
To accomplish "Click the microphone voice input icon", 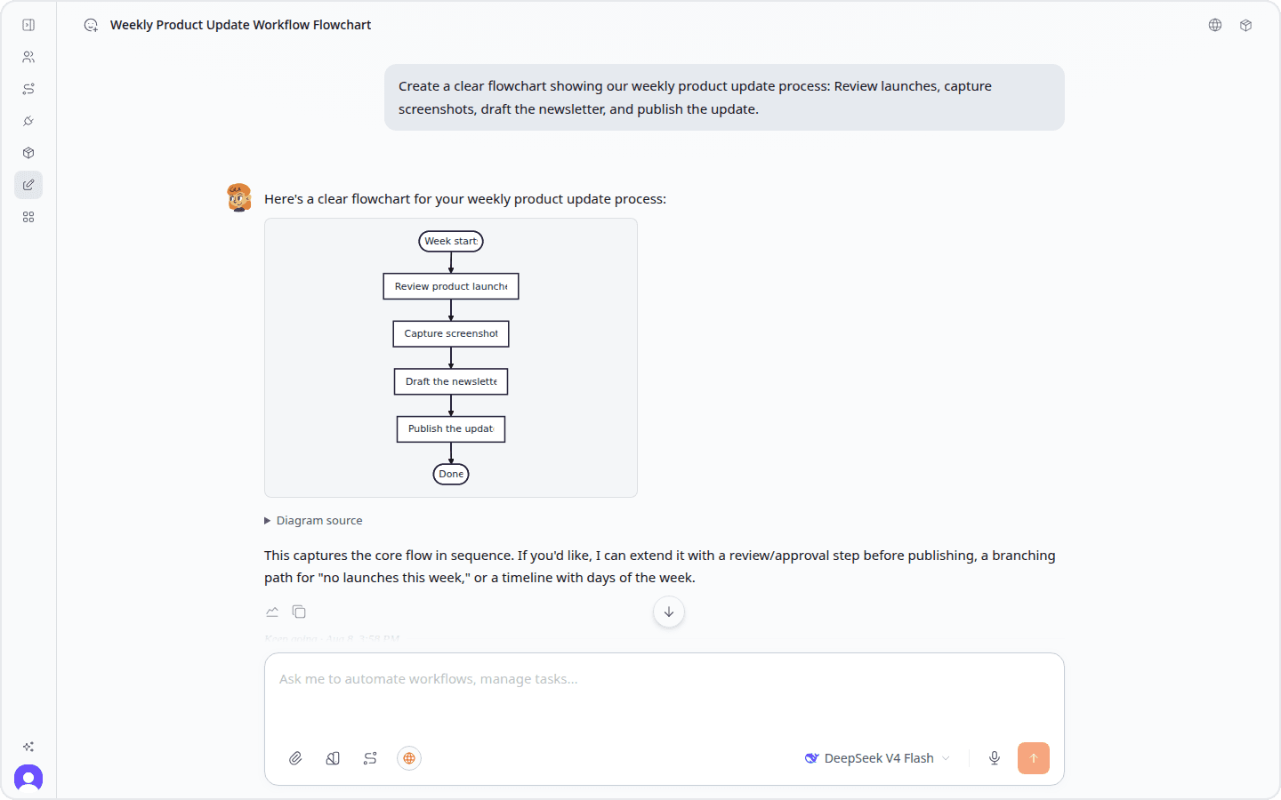I will pyautogui.click(x=995, y=758).
